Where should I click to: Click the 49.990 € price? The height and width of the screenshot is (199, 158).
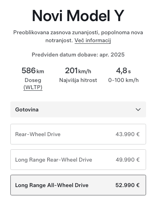[127, 160]
